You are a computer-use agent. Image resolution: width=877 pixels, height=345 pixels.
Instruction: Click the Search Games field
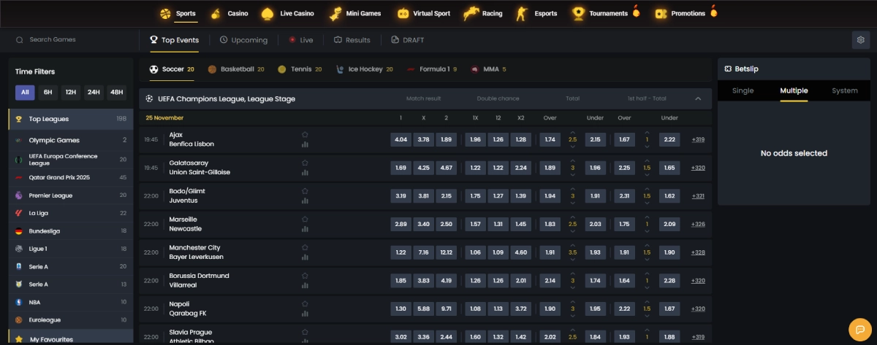coord(69,40)
